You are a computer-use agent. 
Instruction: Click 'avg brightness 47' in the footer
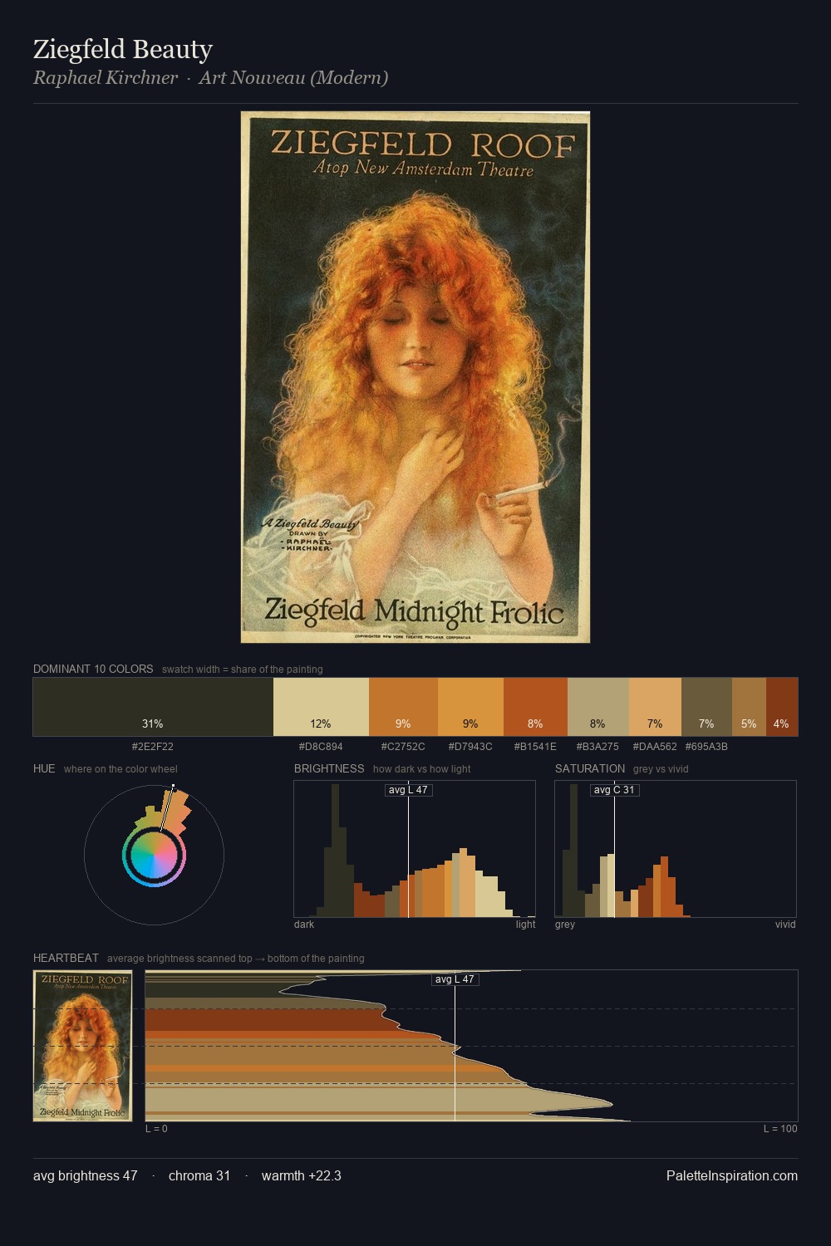(x=86, y=1175)
